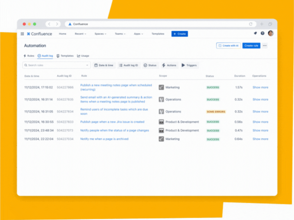Screen dimensions: 294x220
Task: Open the rule 'Notify me when a page is archived'
Action: [x=104, y=139]
